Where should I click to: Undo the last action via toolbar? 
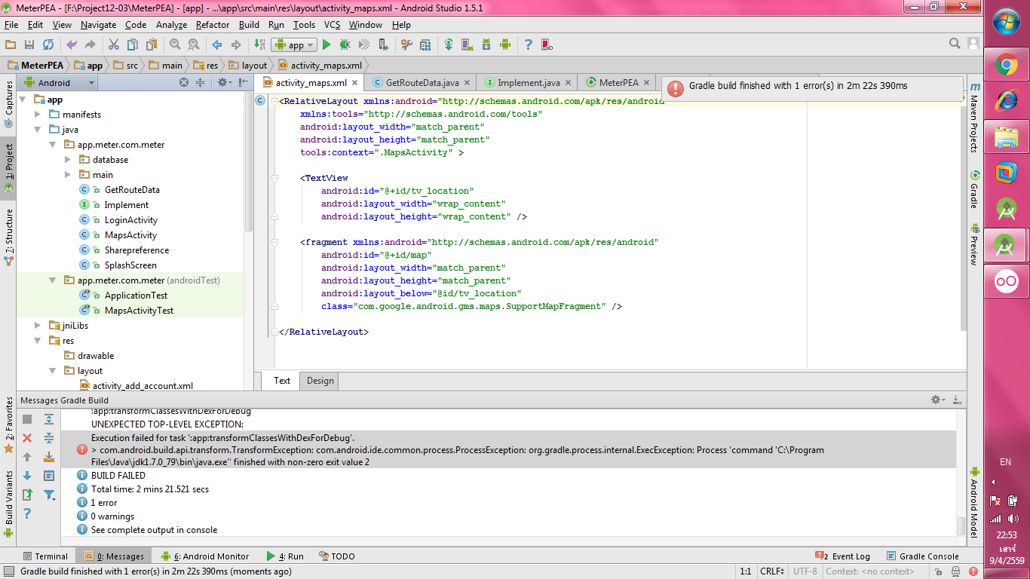tap(72, 45)
